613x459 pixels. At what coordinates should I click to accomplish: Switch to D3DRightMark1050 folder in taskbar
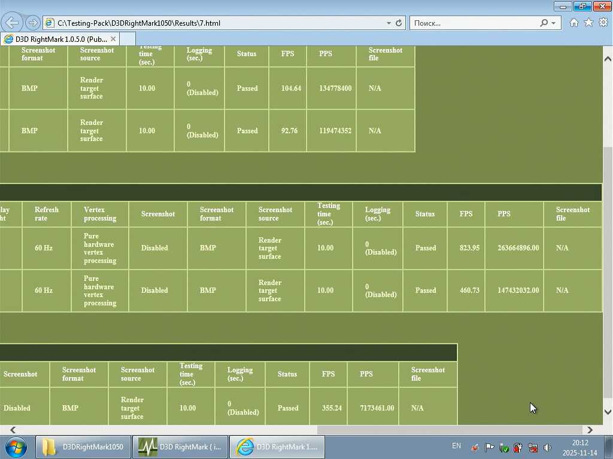tap(83, 447)
